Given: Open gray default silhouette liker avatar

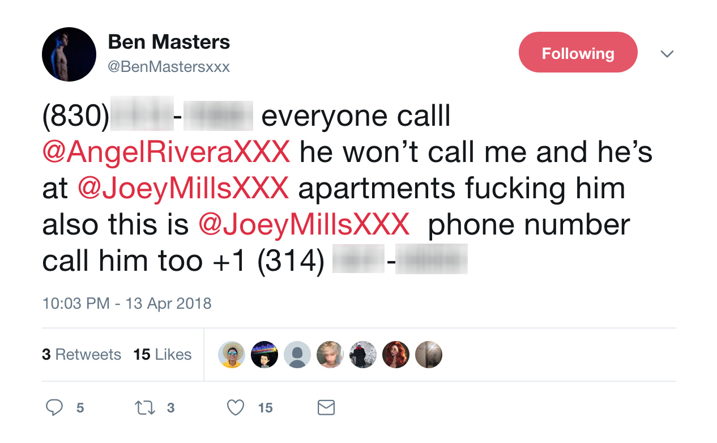Looking at the screenshot, I should click(297, 355).
